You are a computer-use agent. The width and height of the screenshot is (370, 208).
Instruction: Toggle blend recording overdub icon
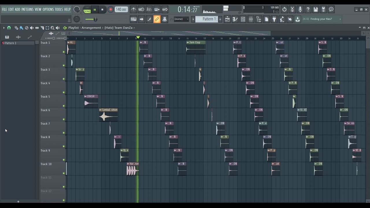pyautogui.click(x=157, y=10)
